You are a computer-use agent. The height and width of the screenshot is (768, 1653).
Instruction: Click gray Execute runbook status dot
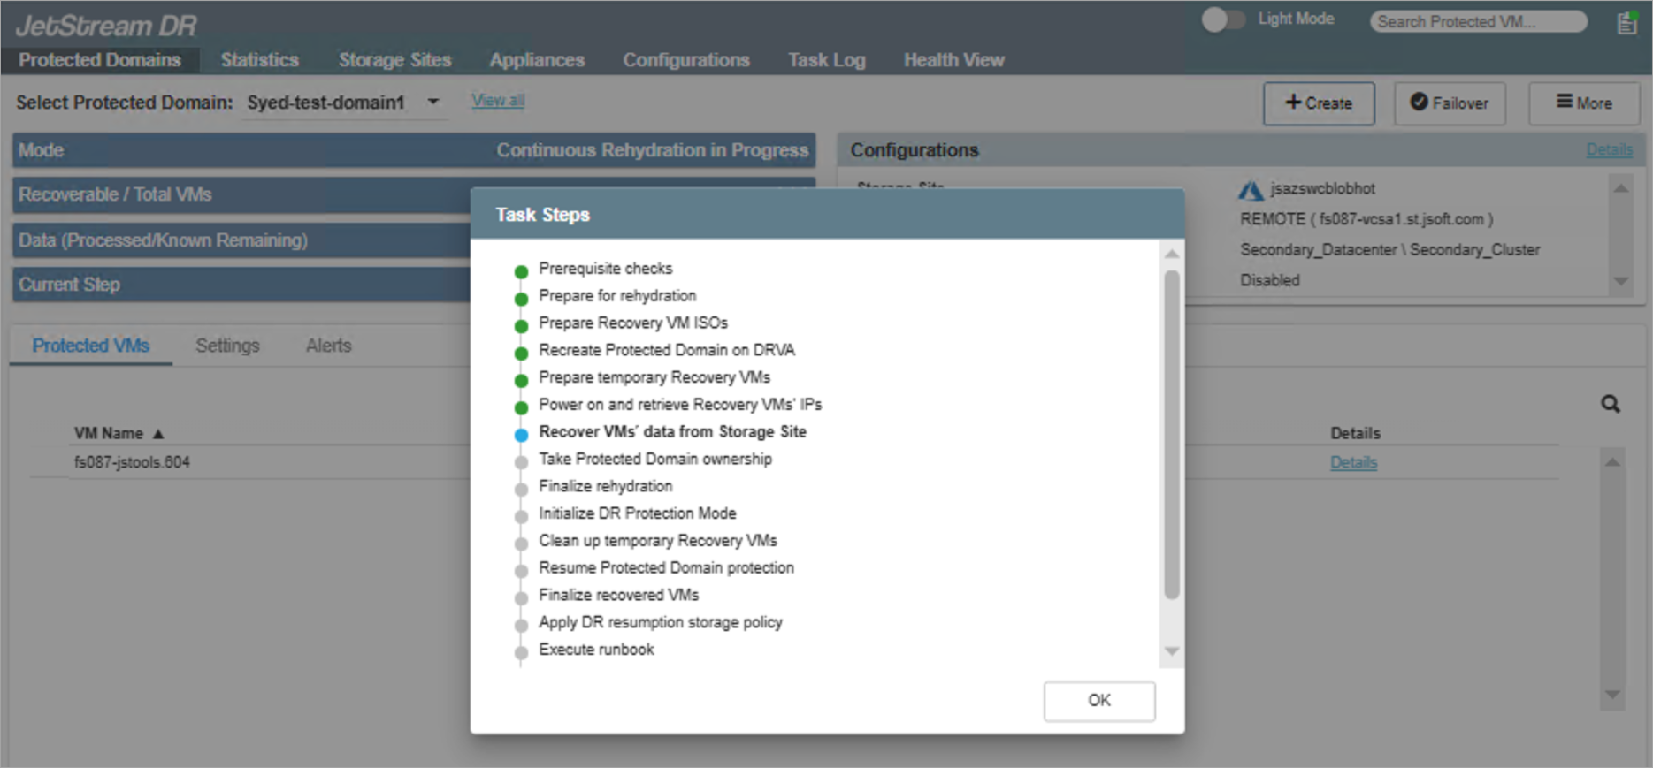tap(521, 653)
